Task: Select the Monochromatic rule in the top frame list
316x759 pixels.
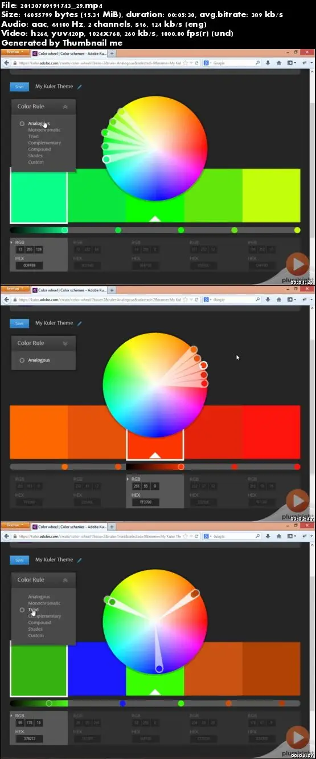Action: (x=44, y=130)
